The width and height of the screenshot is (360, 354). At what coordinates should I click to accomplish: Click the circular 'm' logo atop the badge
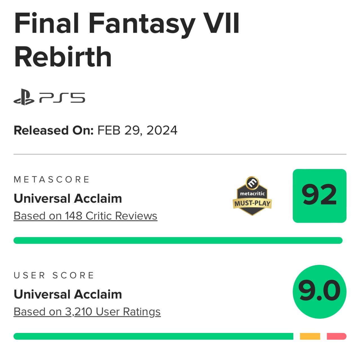tap(252, 182)
